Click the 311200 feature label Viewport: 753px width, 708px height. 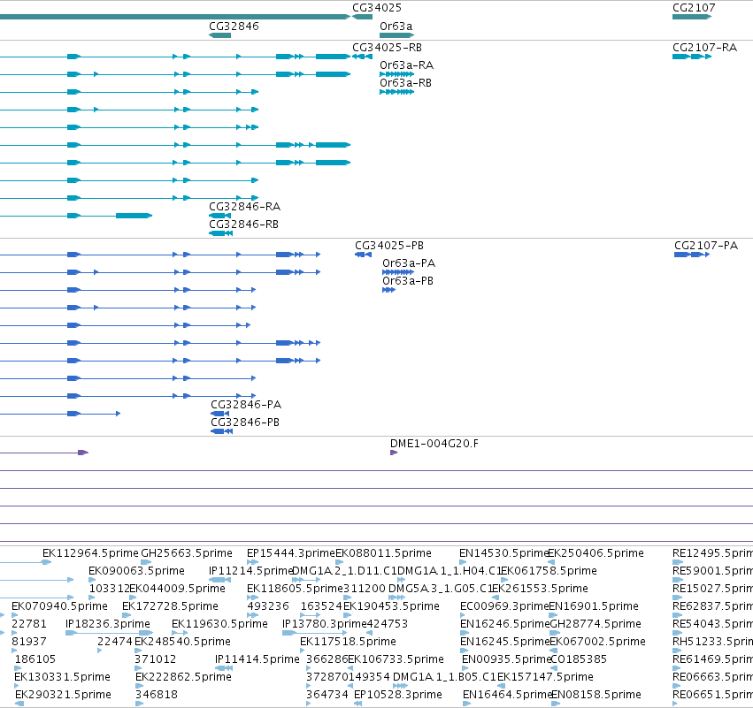point(365,589)
